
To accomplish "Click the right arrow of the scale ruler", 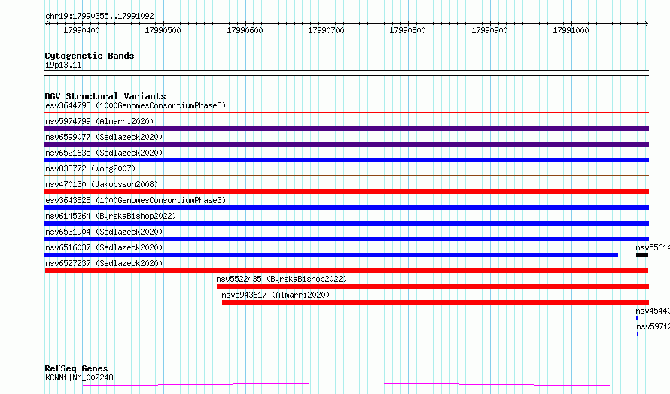I will pos(647,24).
